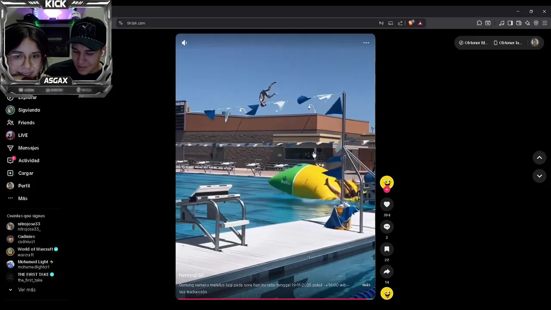The image size is (551, 310).
Task: Click the World of Warcraft avatar icon
Action: (10, 252)
